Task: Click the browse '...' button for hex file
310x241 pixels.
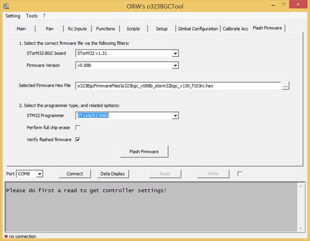Action: tap(286, 86)
